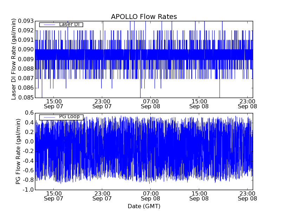Click 15:00 Sep 08 under PG Loop plot
Screen dimensions: 281x211
pyautogui.click(x=199, y=196)
